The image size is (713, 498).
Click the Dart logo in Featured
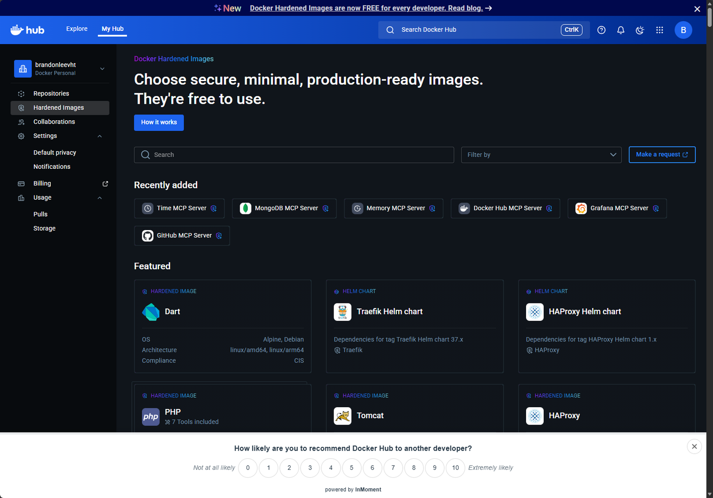[151, 312]
